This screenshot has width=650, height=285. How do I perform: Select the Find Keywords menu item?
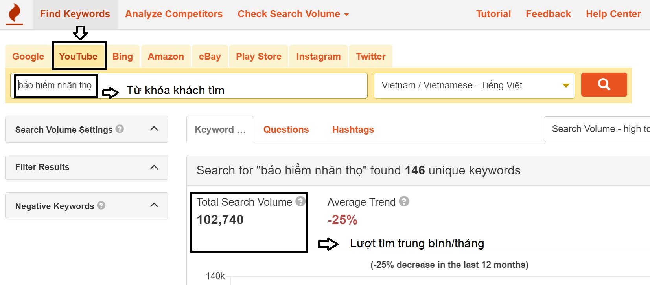75,14
